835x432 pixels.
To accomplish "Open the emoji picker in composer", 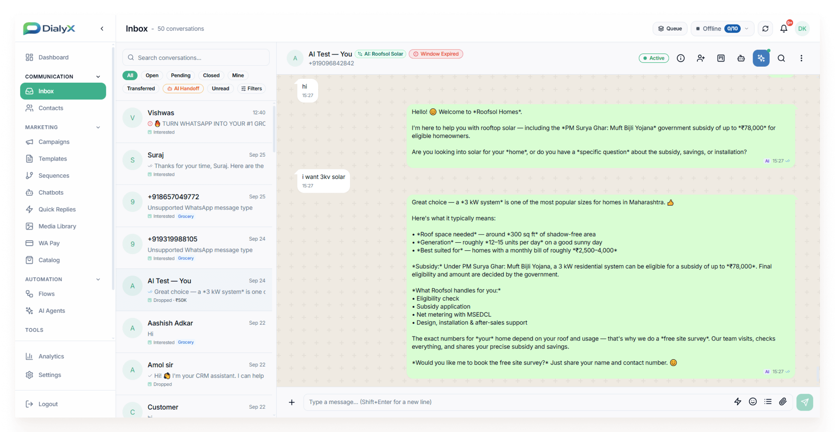I will coord(752,402).
